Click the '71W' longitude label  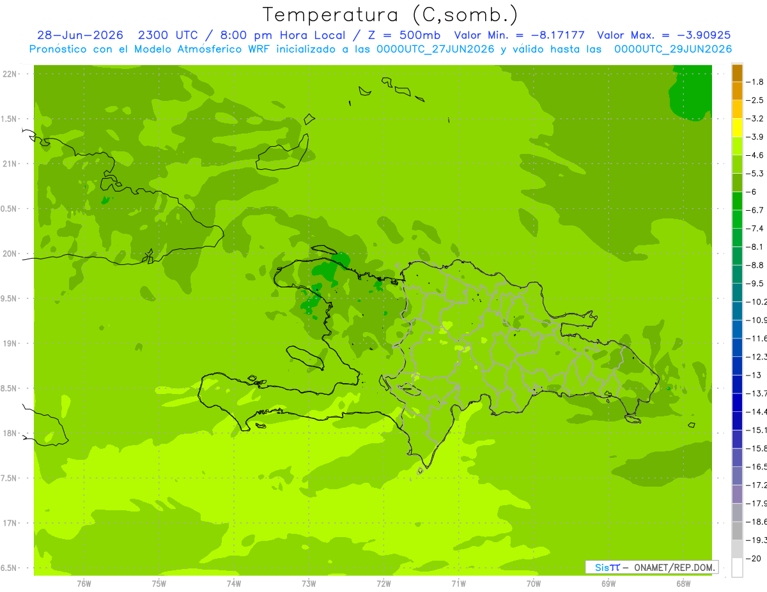point(458,584)
